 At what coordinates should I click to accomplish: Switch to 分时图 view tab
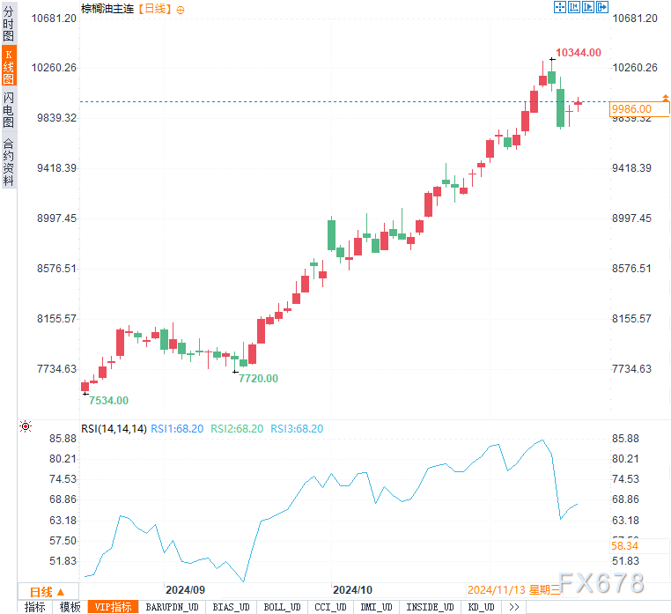[8, 24]
